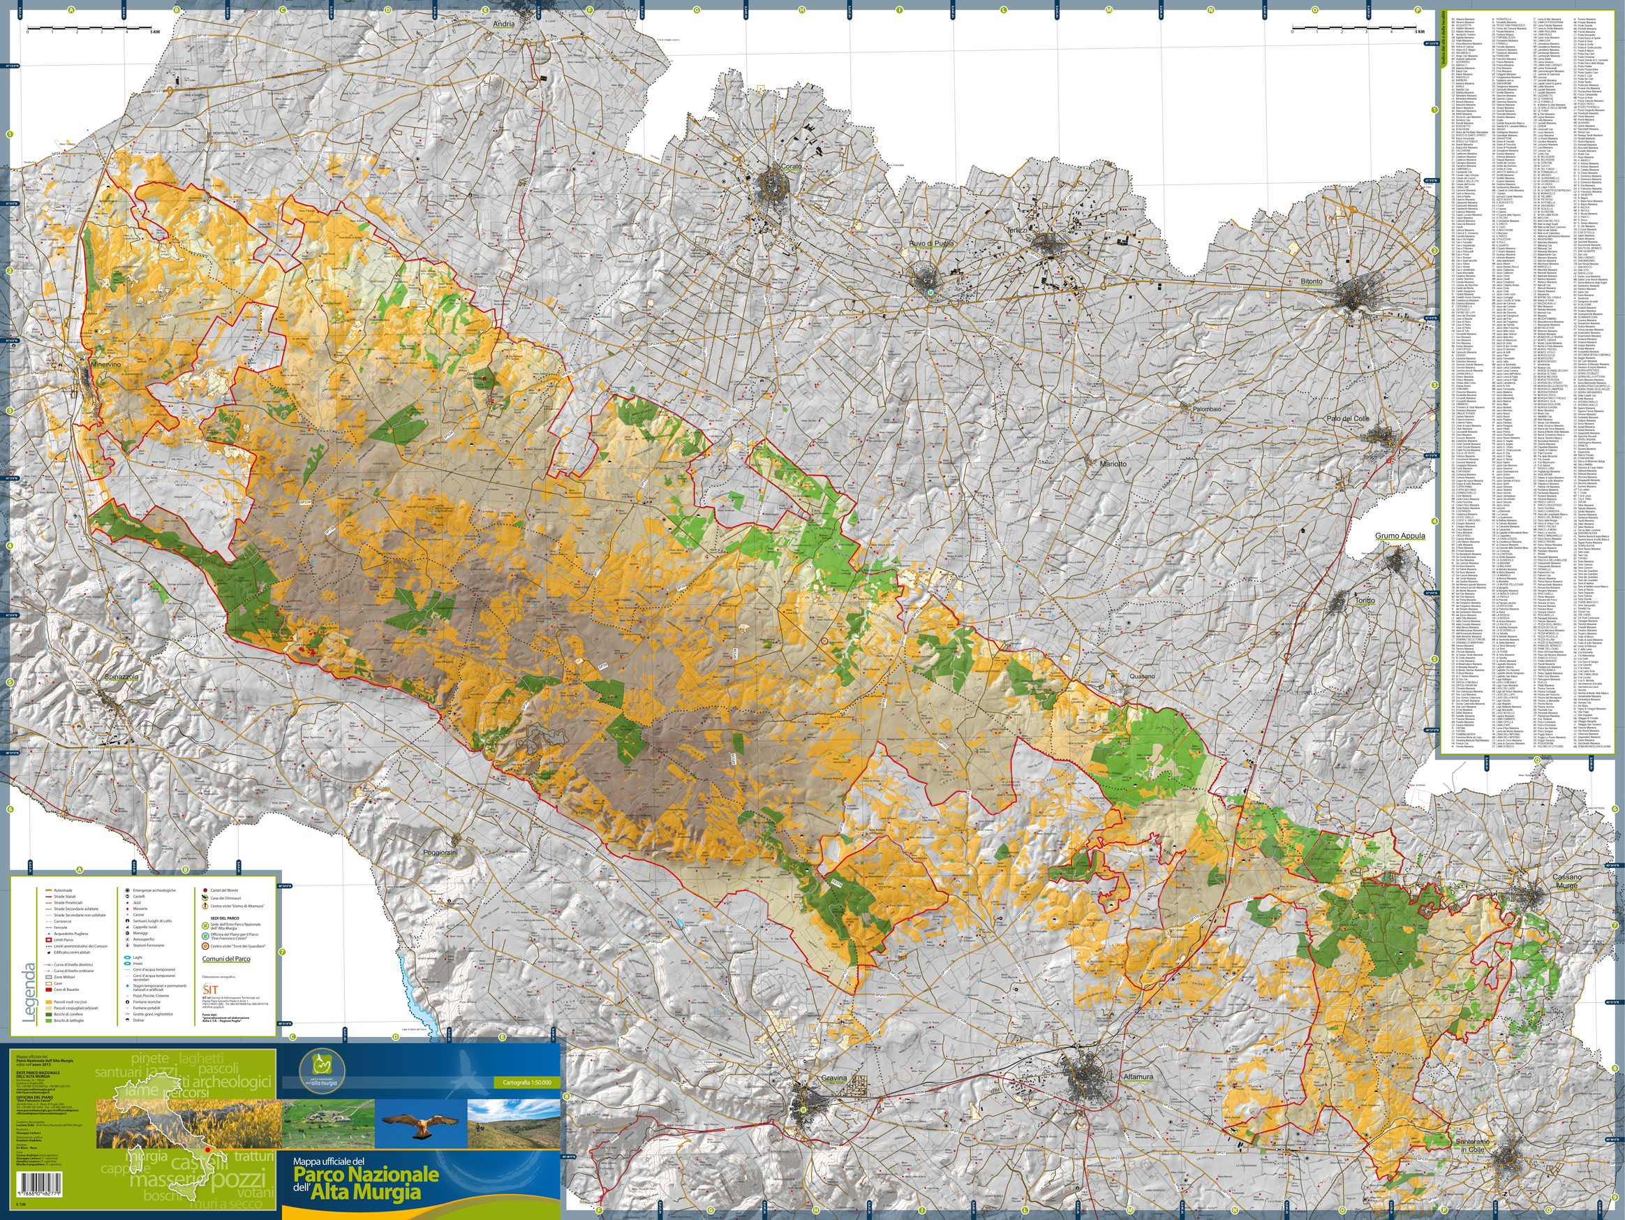1625x1220 pixels.
Task: Click the Laghi blue oval symbol
Action: pos(128,957)
